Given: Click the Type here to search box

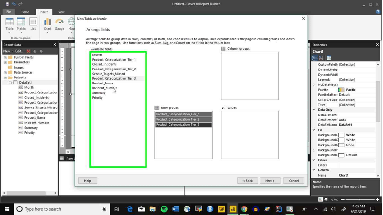Looking at the screenshot, I should point(62,209).
